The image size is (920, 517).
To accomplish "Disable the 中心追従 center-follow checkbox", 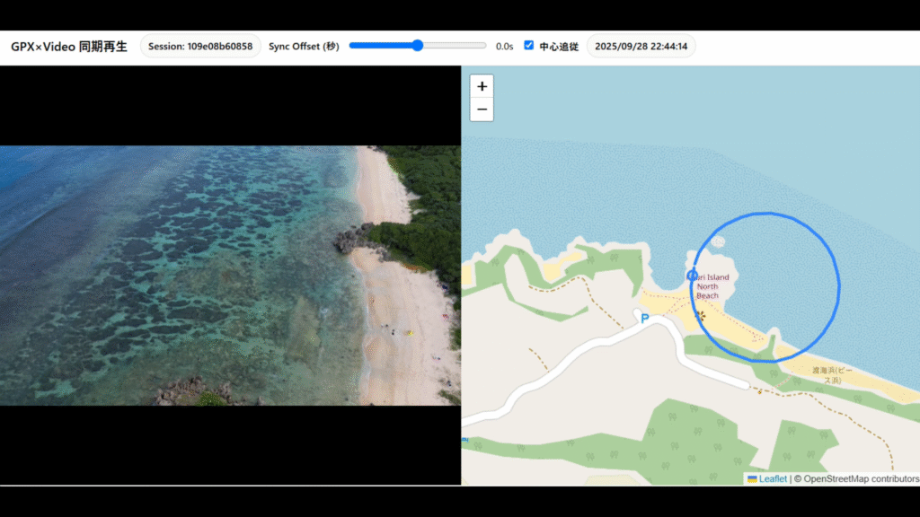I will [529, 45].
